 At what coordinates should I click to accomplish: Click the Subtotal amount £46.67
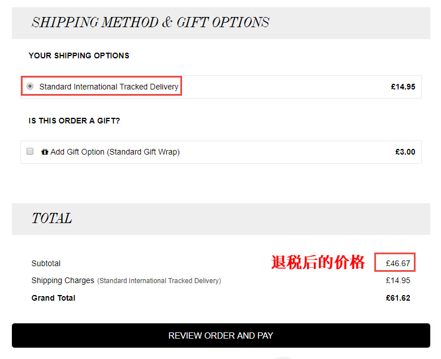398,263
